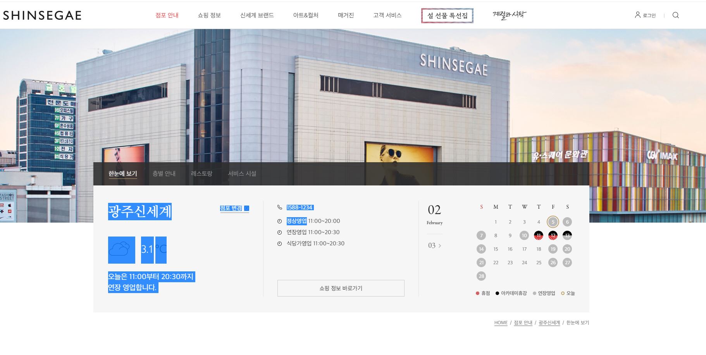The height and width of the screenshot is (355, 706).
Task: Click HOME in the breadcrumb
Action: 501,323
